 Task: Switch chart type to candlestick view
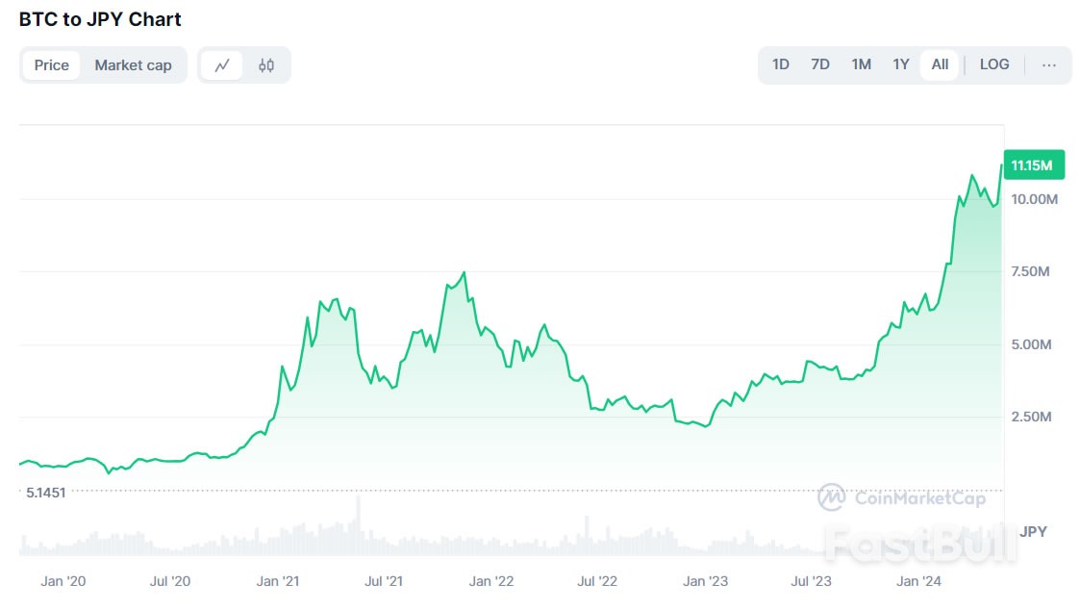coord(266,64)
